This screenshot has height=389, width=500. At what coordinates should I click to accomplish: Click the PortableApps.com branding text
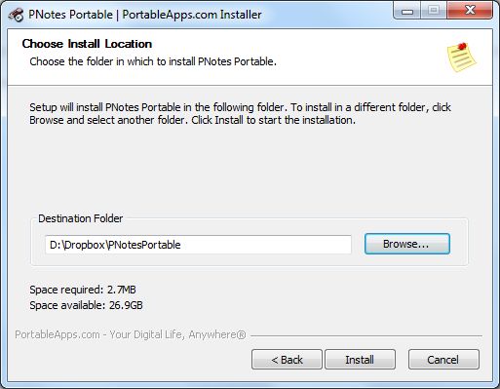click(131, 334)
